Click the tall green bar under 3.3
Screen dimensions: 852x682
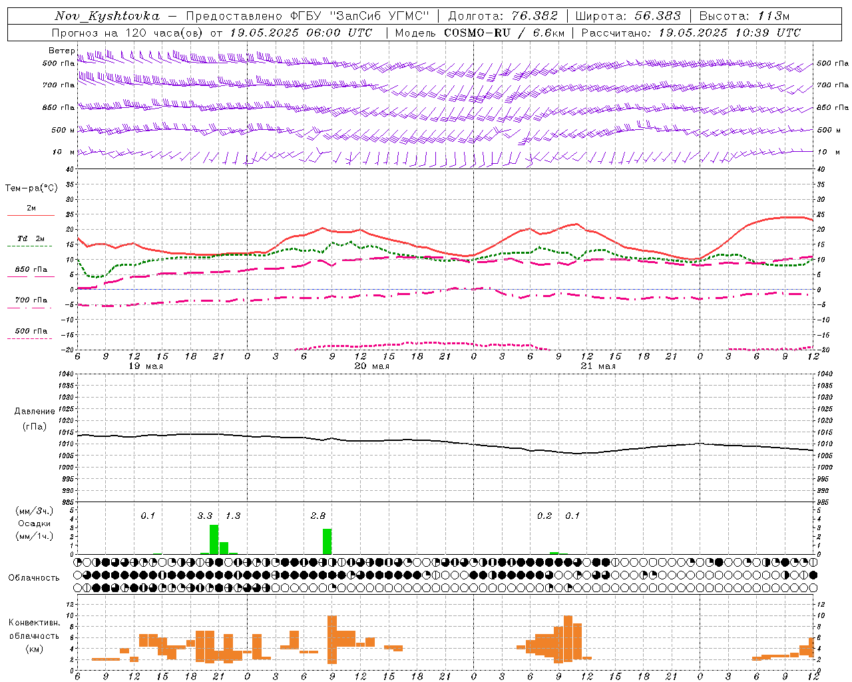coord(214,539)
